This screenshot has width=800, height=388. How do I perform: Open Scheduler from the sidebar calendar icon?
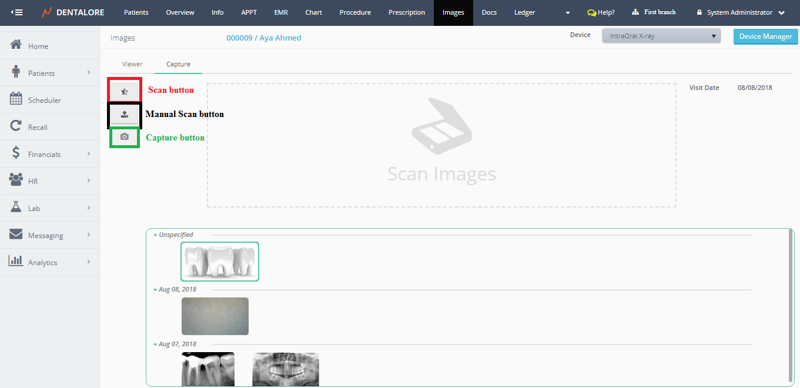(x=16, y=99)
